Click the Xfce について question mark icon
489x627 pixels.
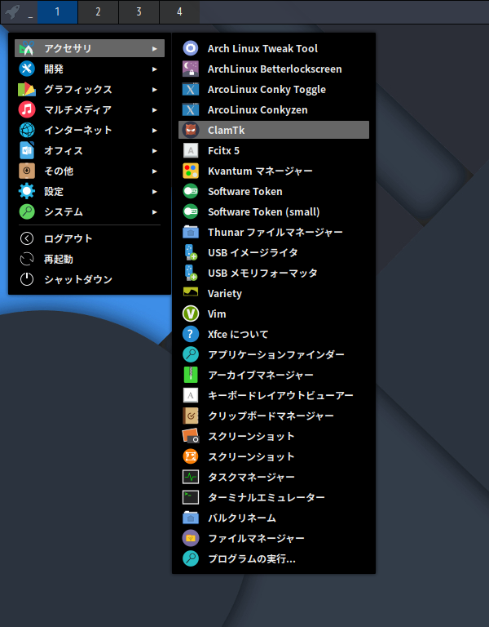coord(191,334)
